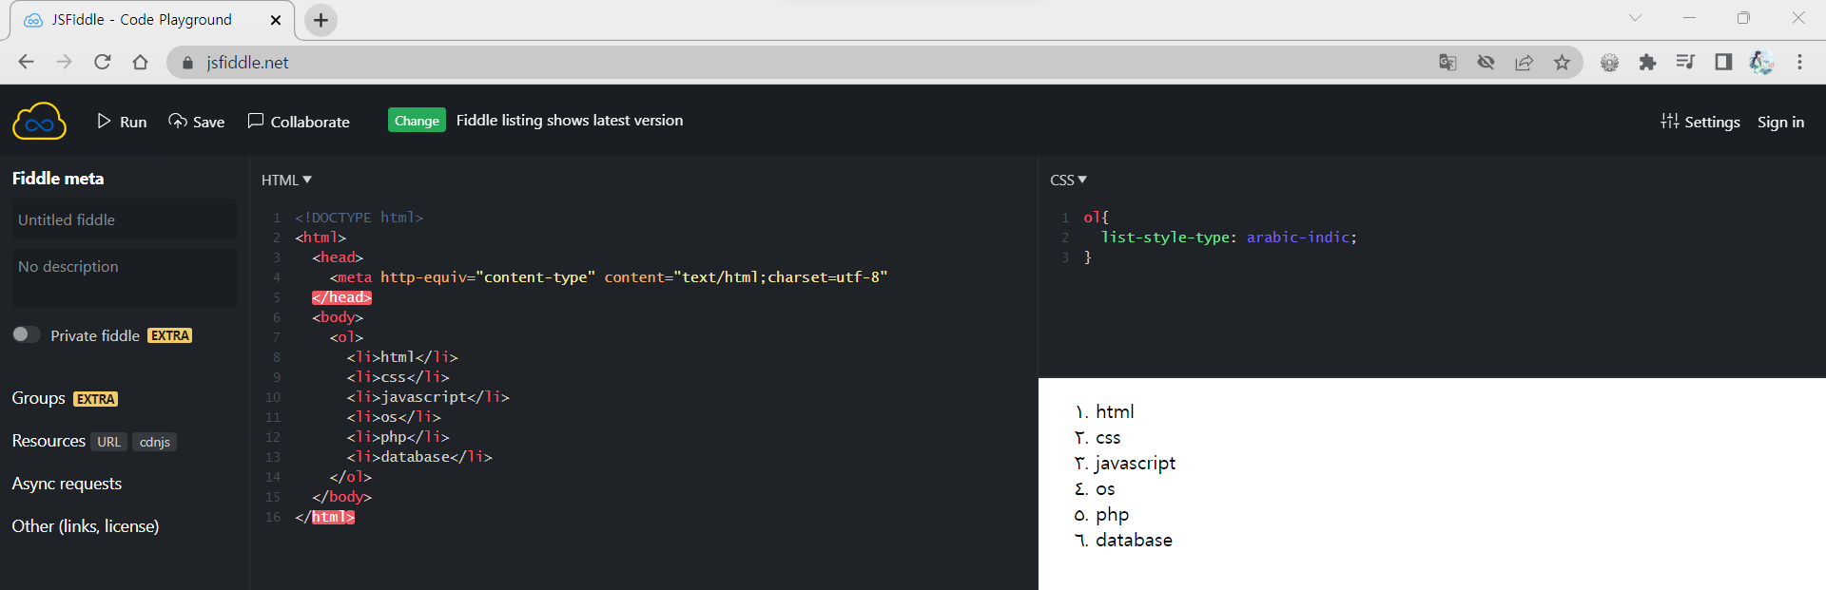This screenshot has height=590, width=1826.
Task: Click the highlighted </head> tag on line 5
Action: click(341, 297)
